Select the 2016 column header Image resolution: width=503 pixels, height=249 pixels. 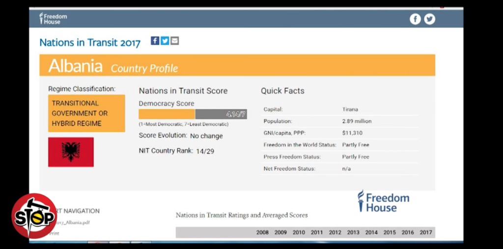[408, 233]
